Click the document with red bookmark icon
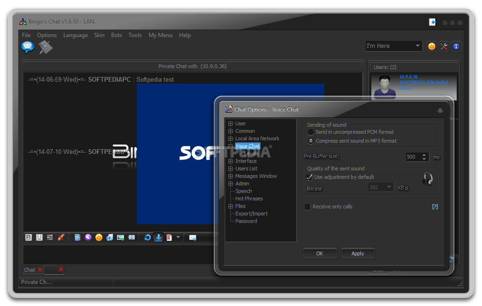Image resolution: width=482 pixels, height=306 pixels. pyautogui.click(x=169, y=237)
